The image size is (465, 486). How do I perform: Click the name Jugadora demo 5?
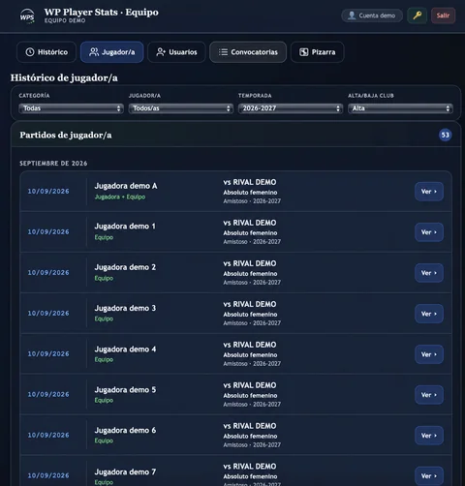(x=125, y=390)
